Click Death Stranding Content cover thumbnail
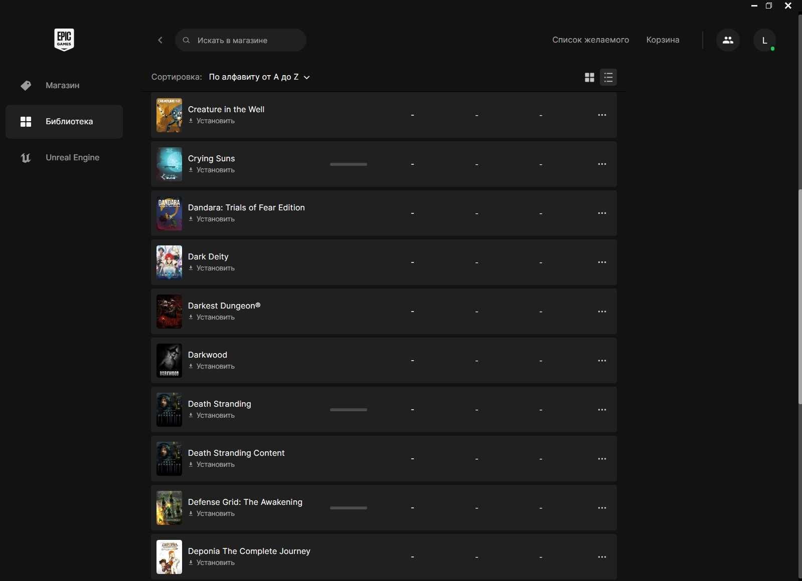This screenshot has width=802, height=581. click(x=169, y=459)
